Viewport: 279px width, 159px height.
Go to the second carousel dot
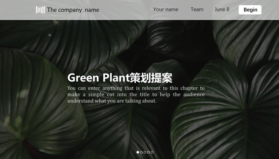[x=141, y=152]
